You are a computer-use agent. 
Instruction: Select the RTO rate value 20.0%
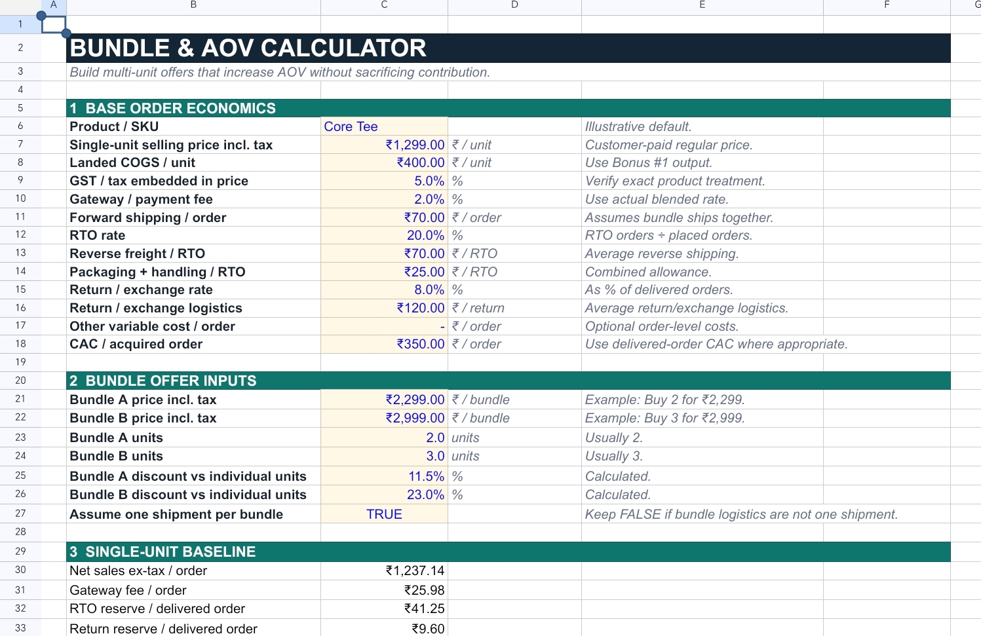[x=425, y=235]
